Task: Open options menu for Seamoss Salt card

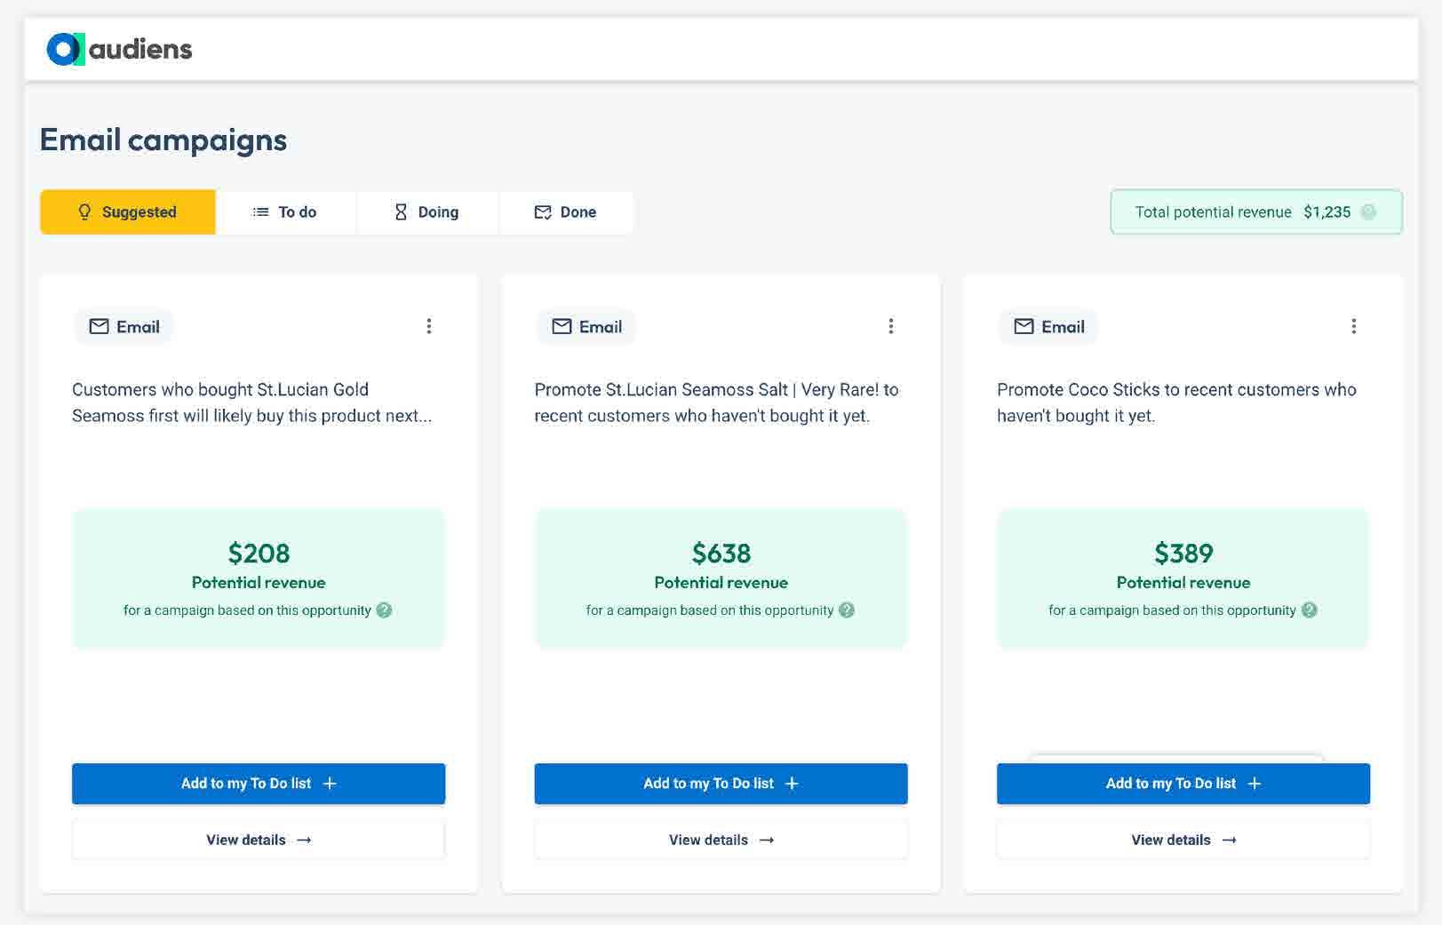Action: pos(891,326)
